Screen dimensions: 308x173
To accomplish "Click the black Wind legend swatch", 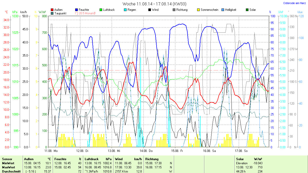I will [149, 10].
